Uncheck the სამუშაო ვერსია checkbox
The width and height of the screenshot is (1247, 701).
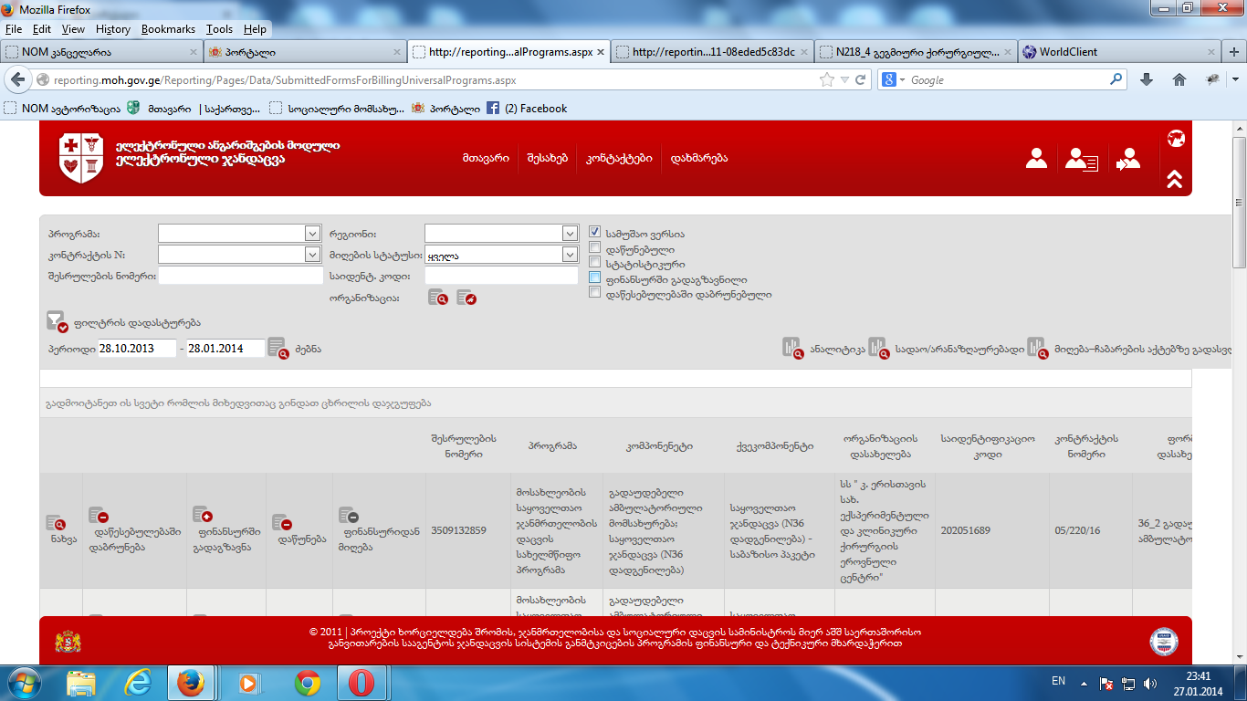pos(595,233)
